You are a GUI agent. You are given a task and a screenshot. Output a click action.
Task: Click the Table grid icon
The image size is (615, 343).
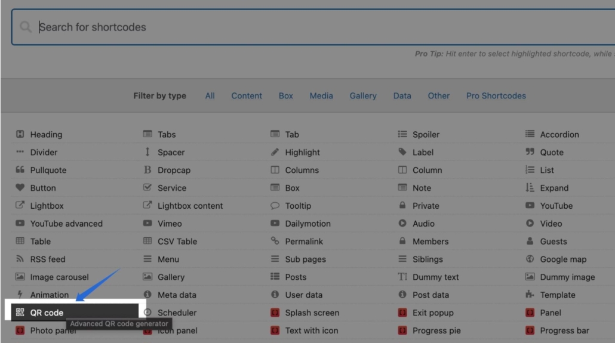pyautogui.click(x=20, y=240)
